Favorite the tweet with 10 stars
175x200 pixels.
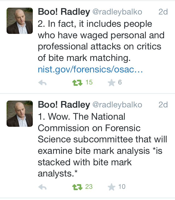click(x=112, y=187)
